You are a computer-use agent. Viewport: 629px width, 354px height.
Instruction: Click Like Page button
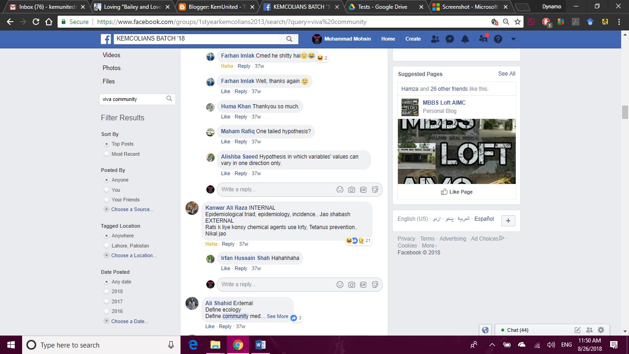point(457,192)
